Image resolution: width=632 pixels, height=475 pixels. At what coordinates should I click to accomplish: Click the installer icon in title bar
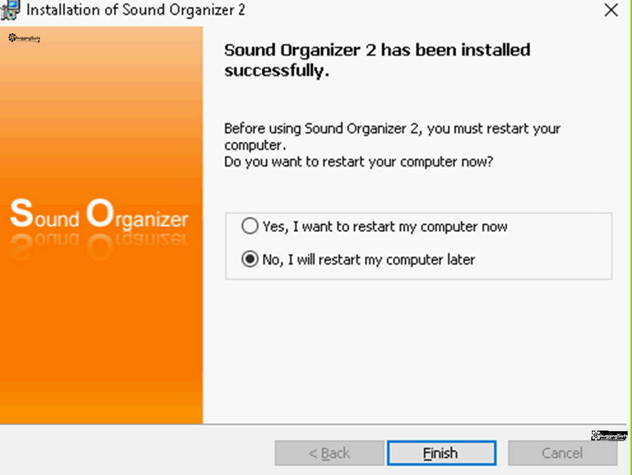10,10
